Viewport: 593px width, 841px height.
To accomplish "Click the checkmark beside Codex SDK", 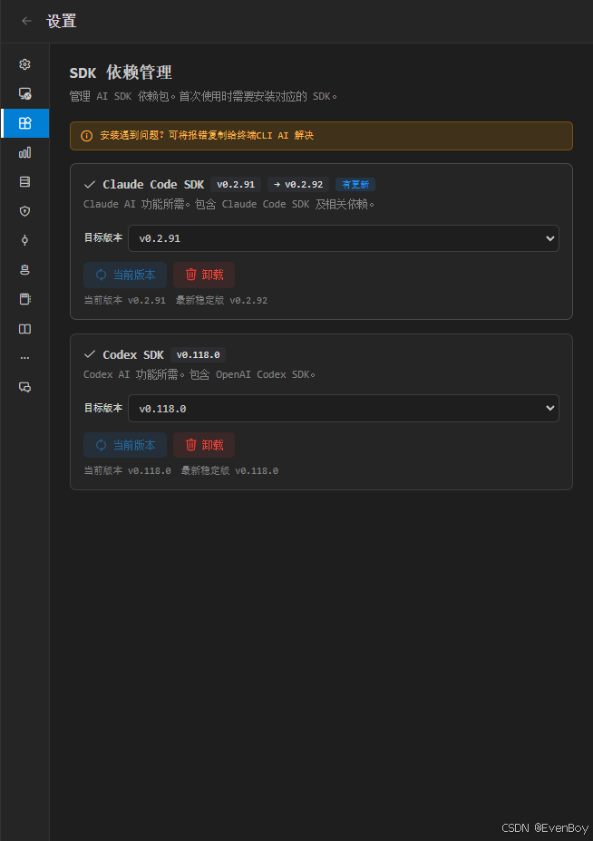I will click(x=90, y=354).
